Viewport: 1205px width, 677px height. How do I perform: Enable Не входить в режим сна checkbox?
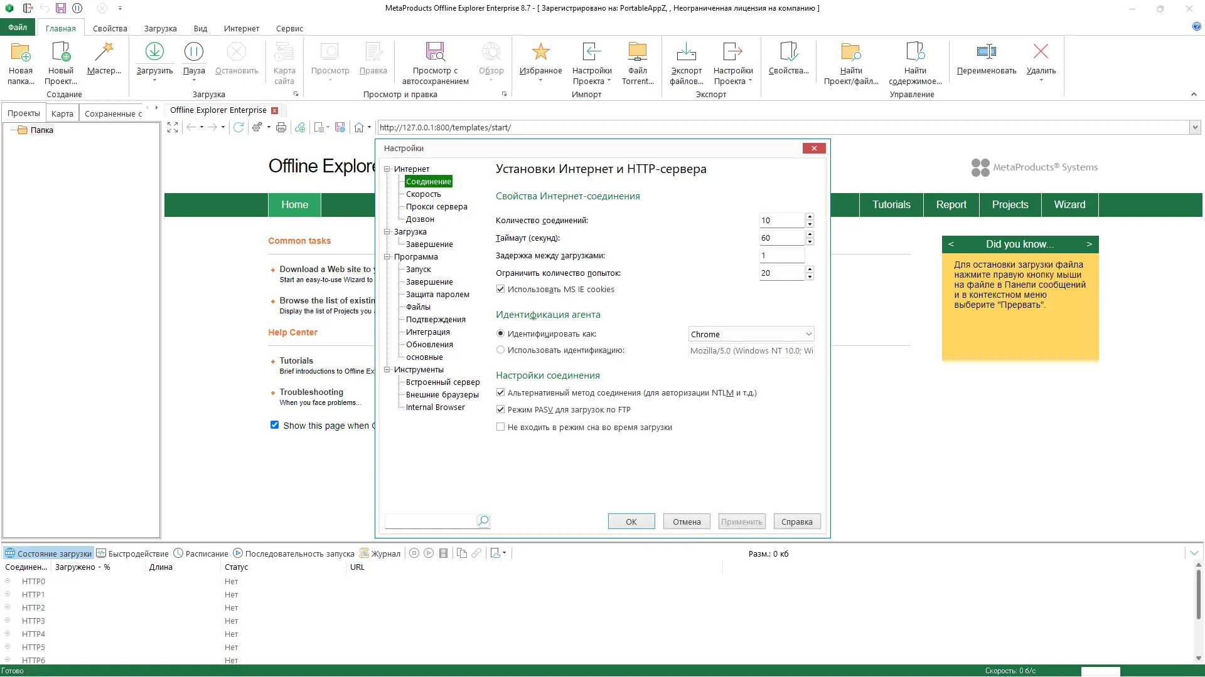point(500,427)
